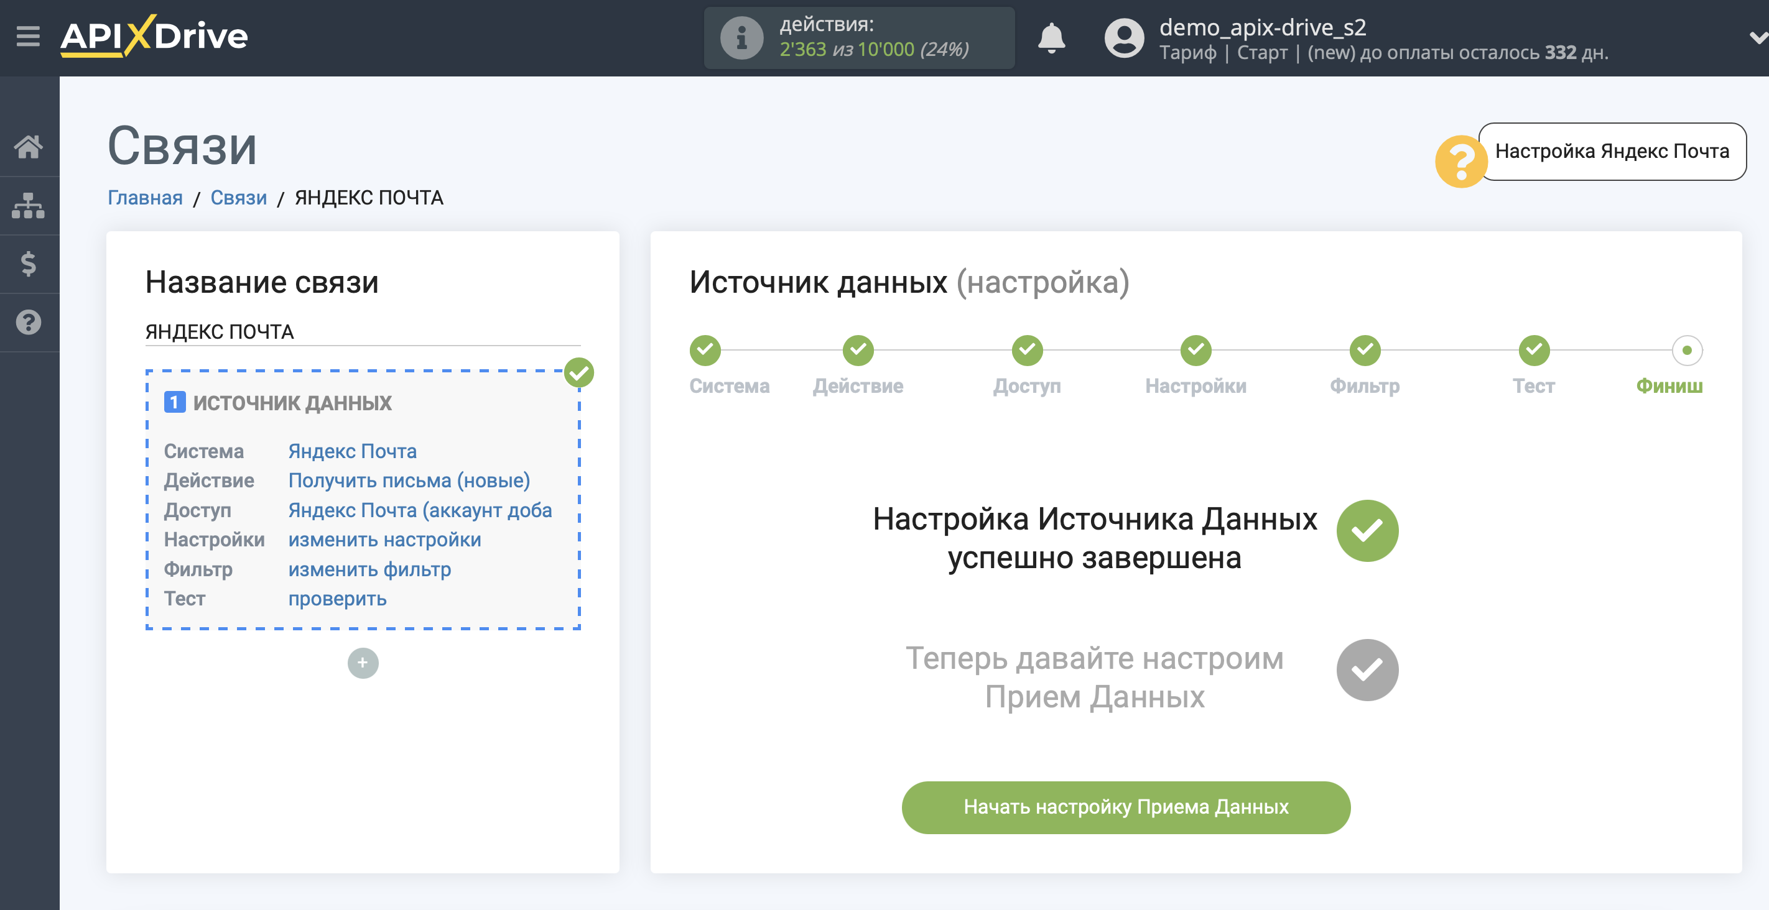Click the orange question mark help icon
The width and height of the screenshot is (1769, 910).
1460,161
